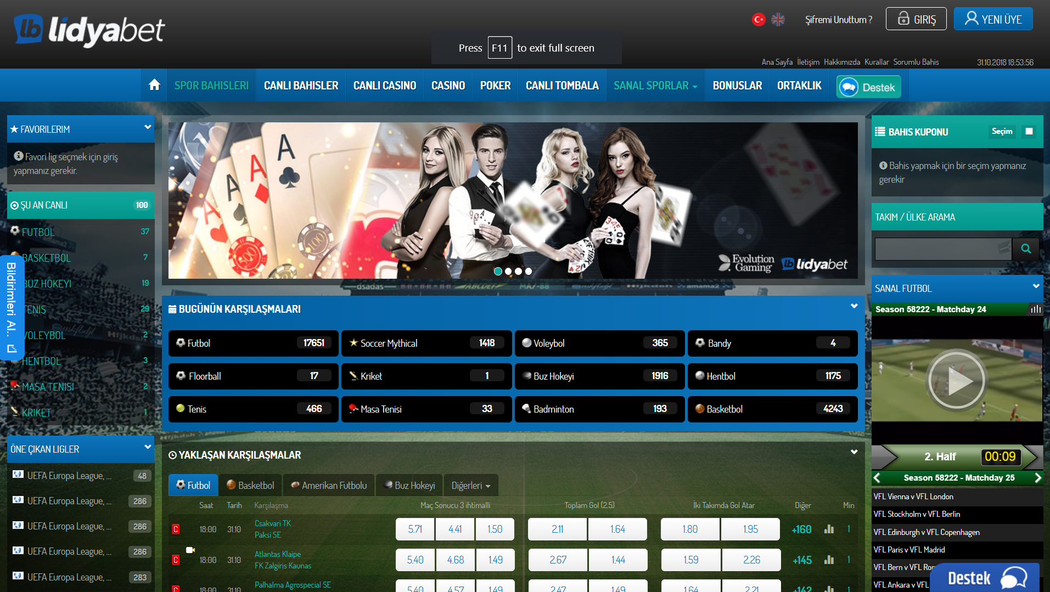Collapse the Sanal Futbol panel chevron
The image size is (1050, 592).
coord(1036,286)
